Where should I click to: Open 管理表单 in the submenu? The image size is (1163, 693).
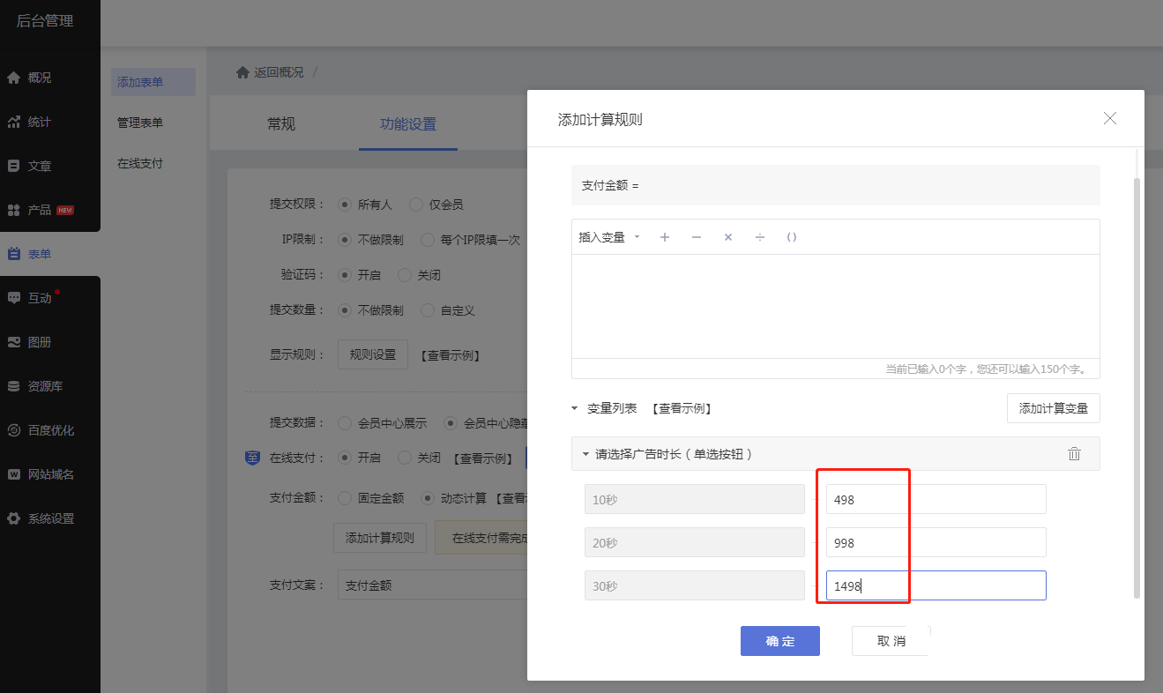coord(140,123)
